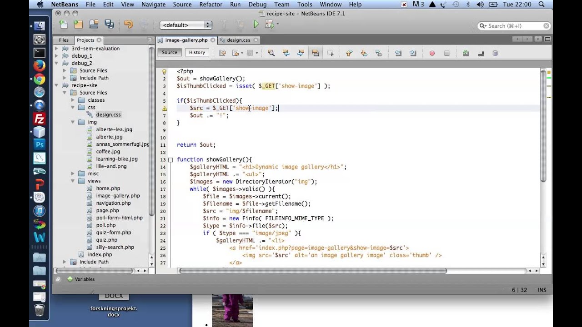Maximize the editor window with the panel button
The image size is (582, 327).
[547, 40]
